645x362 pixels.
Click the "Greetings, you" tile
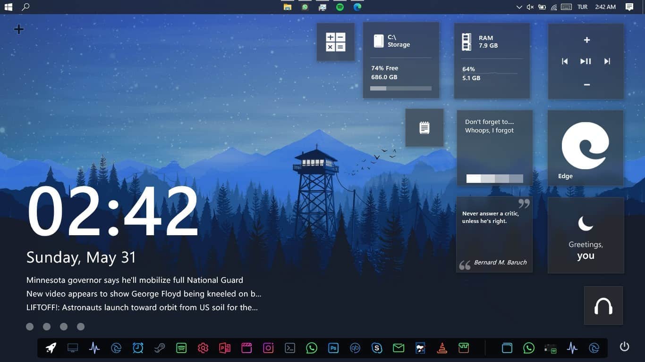[x=586, y=235]
